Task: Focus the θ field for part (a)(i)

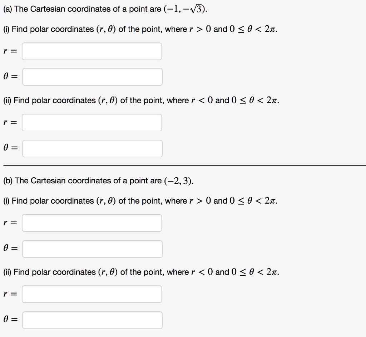Action: click(x=93, y=77)
